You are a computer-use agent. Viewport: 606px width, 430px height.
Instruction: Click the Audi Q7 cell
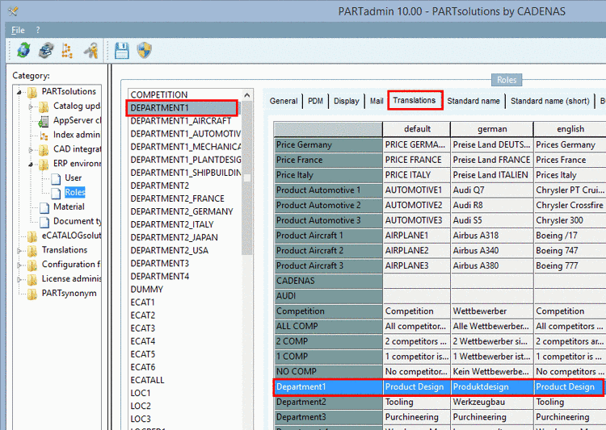click(x=492, y=190)
